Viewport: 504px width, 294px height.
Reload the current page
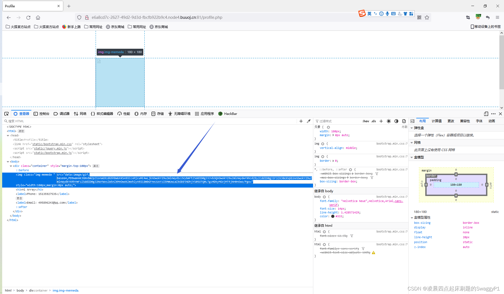(28, 17)
